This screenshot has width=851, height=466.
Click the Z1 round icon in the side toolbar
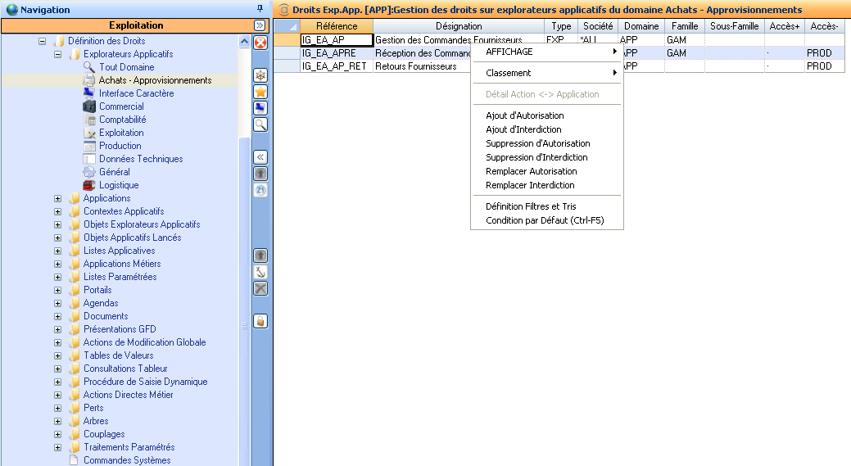(260, 190)
